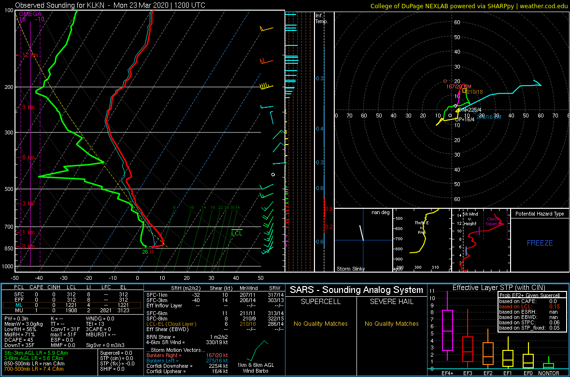
Task: Click the Bunkers Right storm motion
Action: click(187, 355)
